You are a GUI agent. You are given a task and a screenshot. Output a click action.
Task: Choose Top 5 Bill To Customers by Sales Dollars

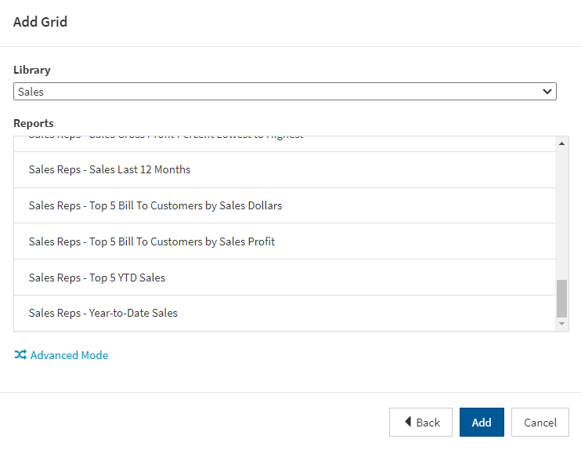[284, 205]
